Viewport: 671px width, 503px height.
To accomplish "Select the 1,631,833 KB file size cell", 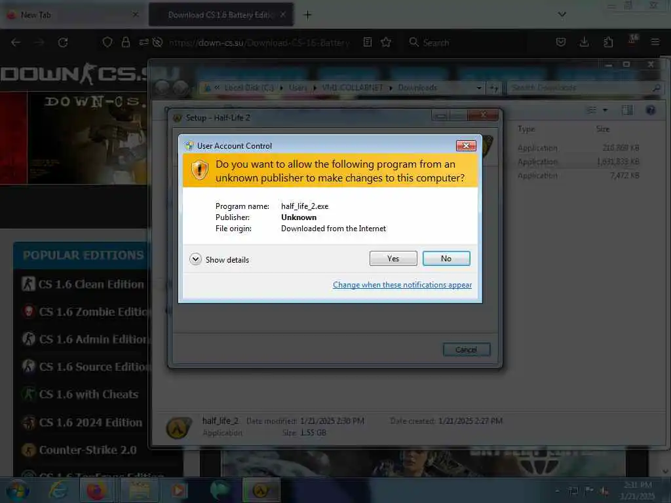I will pos(618,162).
